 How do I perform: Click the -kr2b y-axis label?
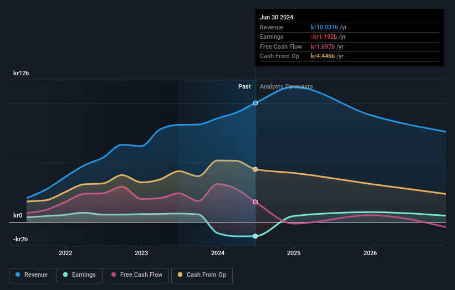pyautogui.click(x=21, y=239)
